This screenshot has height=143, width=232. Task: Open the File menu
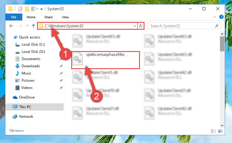tap(14, 17)
